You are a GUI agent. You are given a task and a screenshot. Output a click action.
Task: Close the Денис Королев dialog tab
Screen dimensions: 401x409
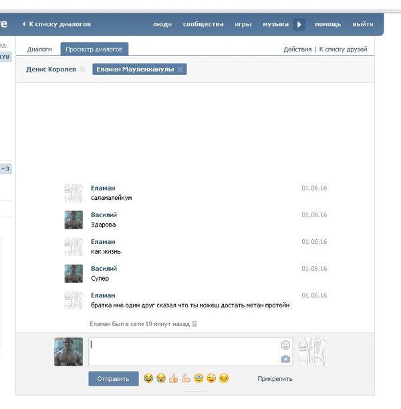[82, 70]
